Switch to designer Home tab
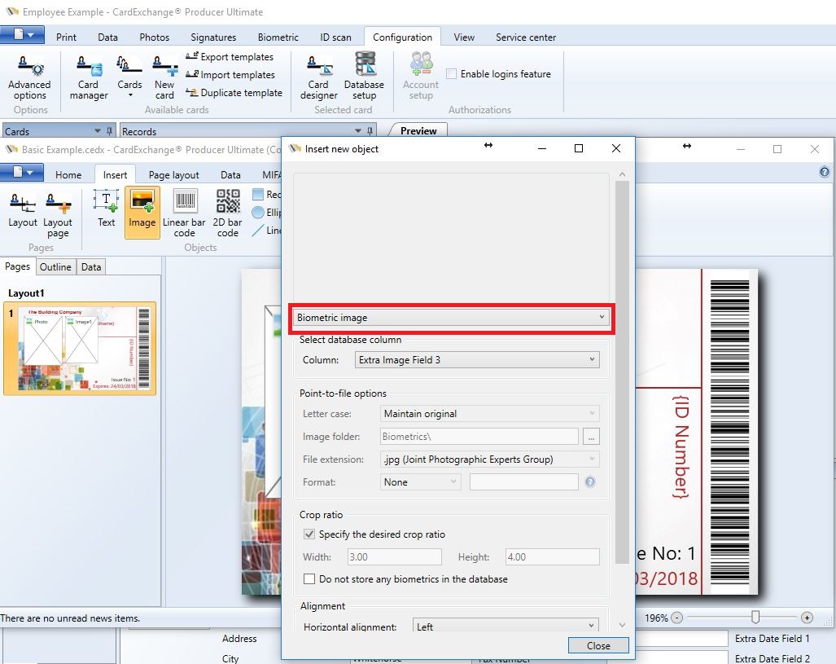 [68, 175]
